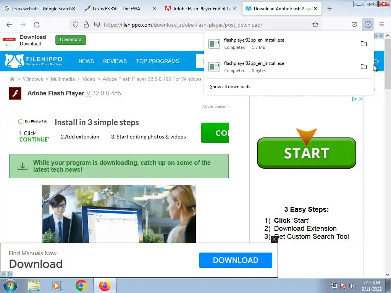Show the 0 bytes download in its folder
391x293 pixels.
pyautogui.click(x=364, y=67)
